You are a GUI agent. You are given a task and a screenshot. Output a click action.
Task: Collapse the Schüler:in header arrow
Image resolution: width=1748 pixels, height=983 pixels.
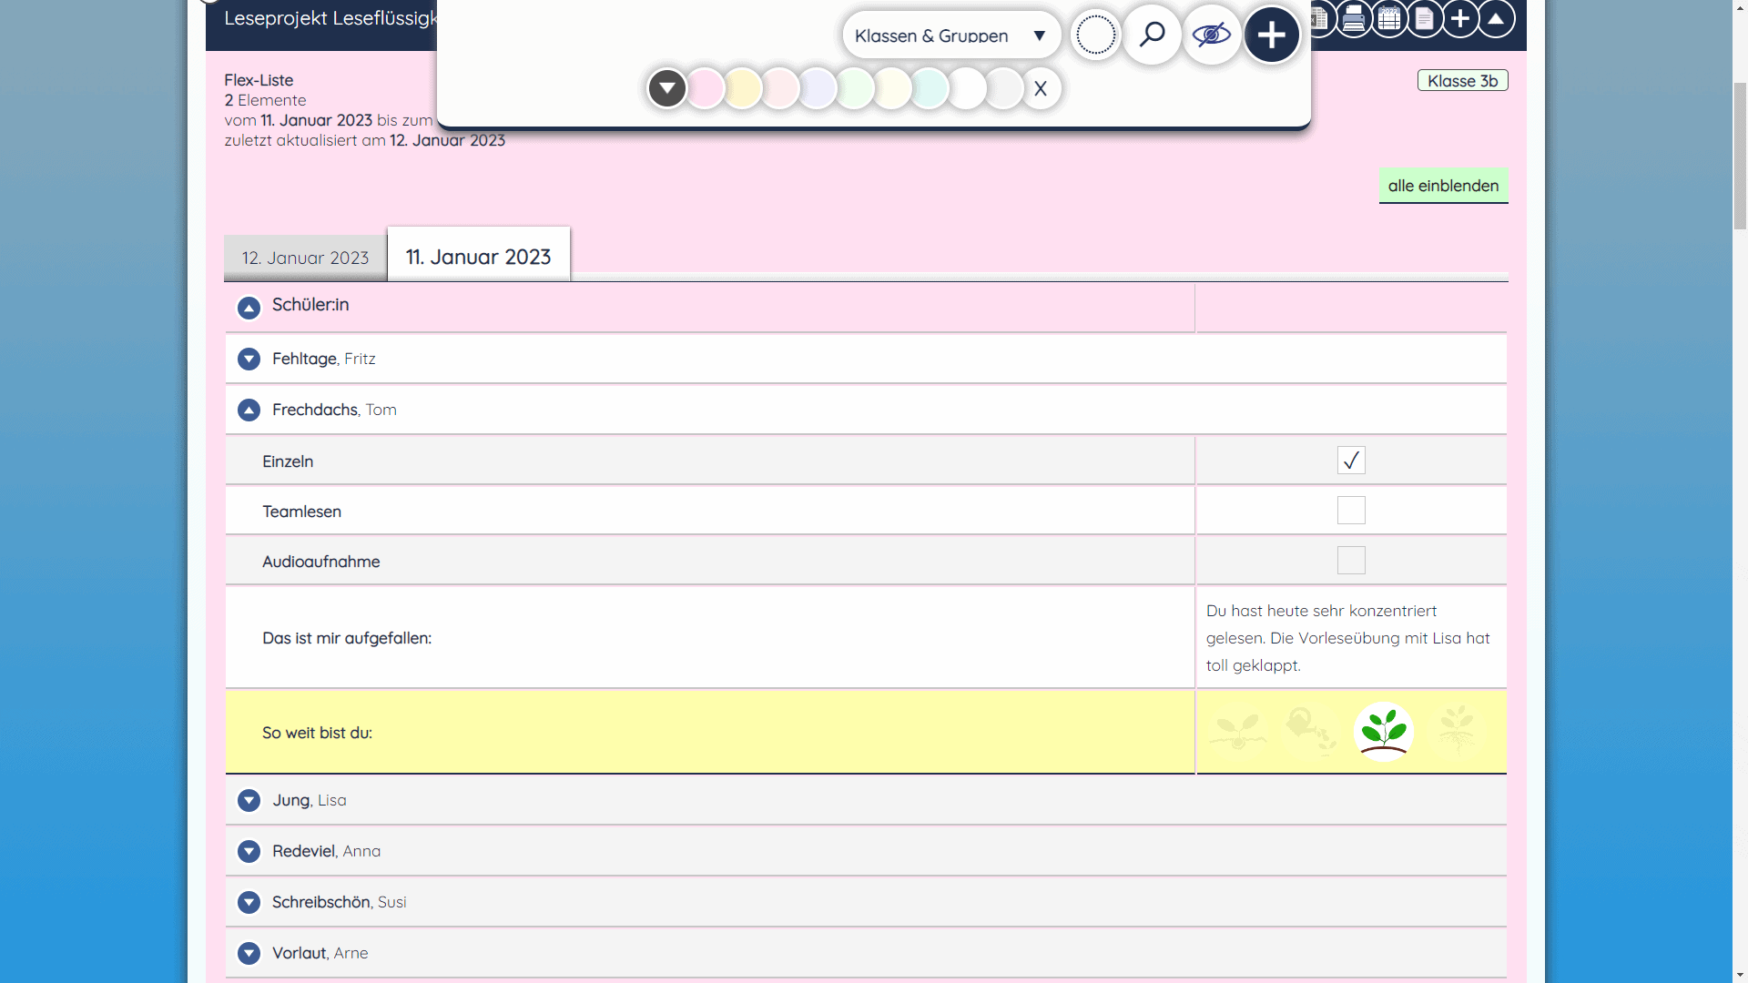coord(249,309)
